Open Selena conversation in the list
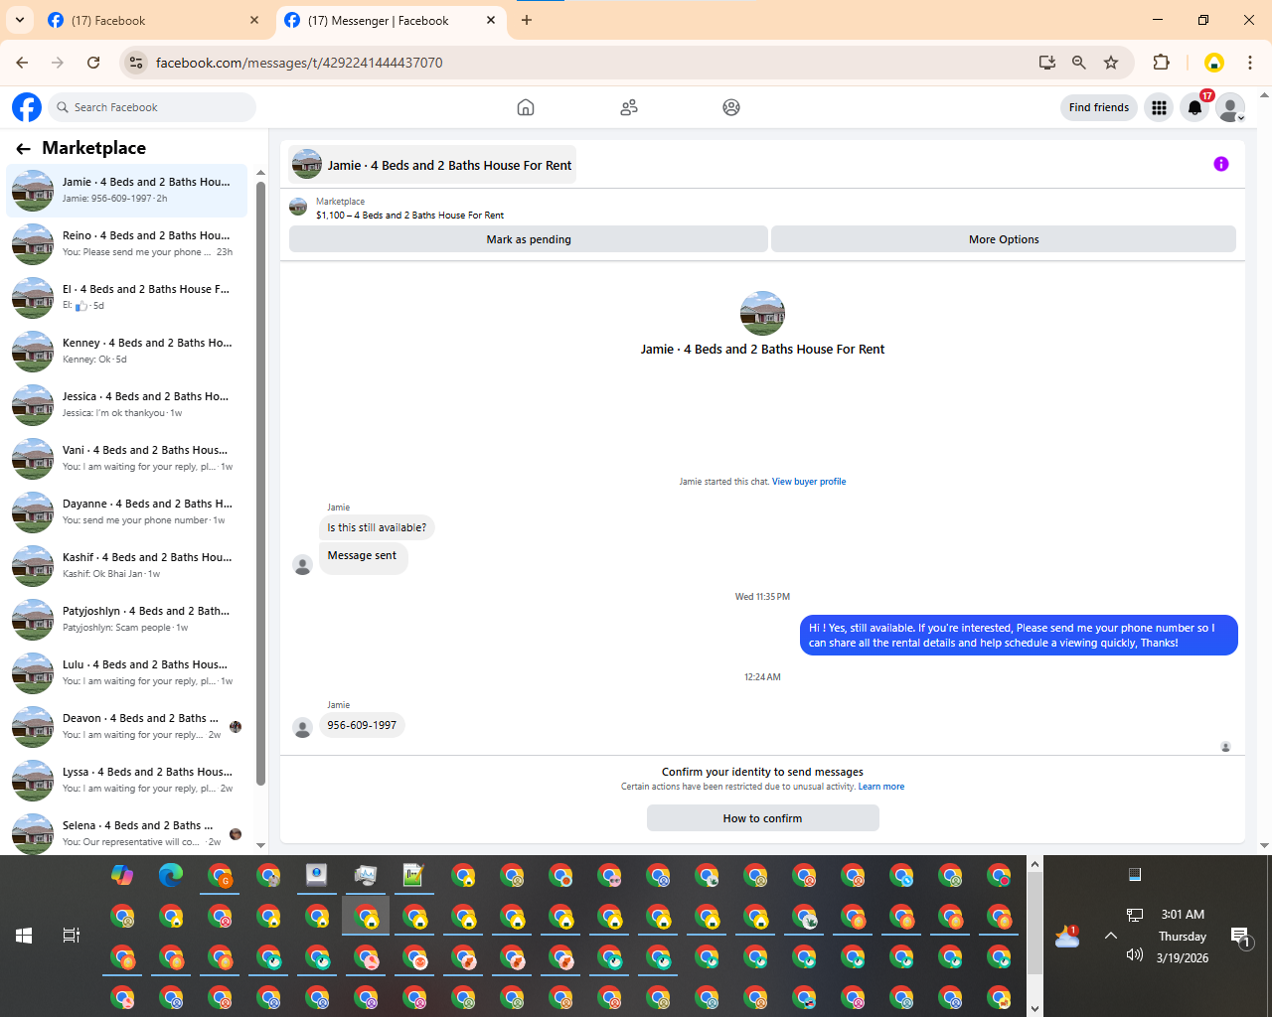1272x1017 pixels. click(x=127, y=833)
